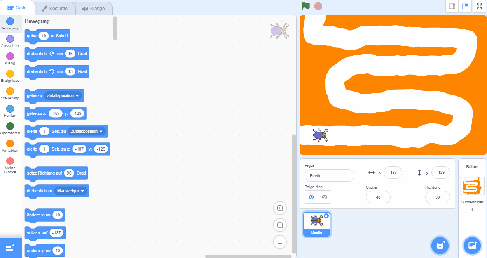Reset workspace zoom with equals icon
The height and width of the screenshot is (258, 487).
point(279,242)
